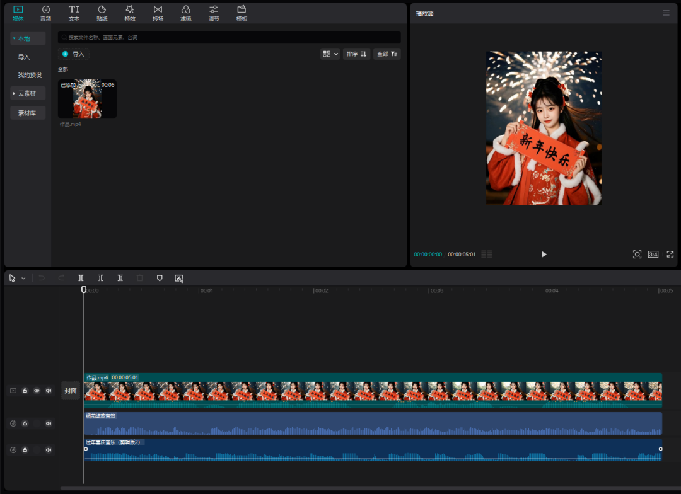The image size is (681, 494).
Task: Click the 导入 import button with plus icon
Action: pos(73,54)
